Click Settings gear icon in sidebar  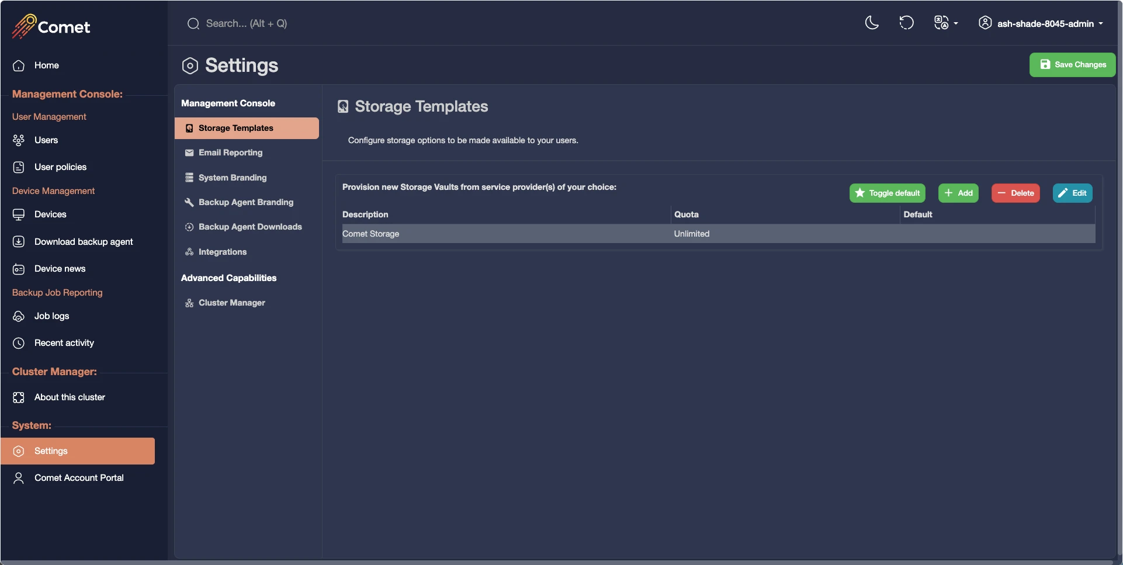pyautogui.click(x=19, y=451)
